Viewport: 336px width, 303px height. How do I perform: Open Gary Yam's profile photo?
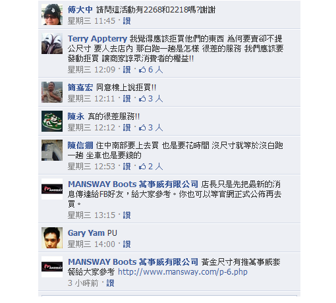pyautogui.click(x=52, y=238)
